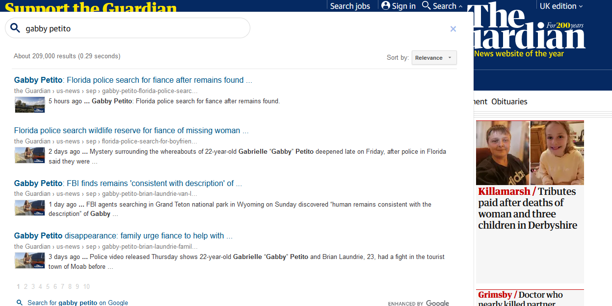The image size is (612, 306).
Task: Click the small Google search icon at bottom
Action: (x=19, y=303)
